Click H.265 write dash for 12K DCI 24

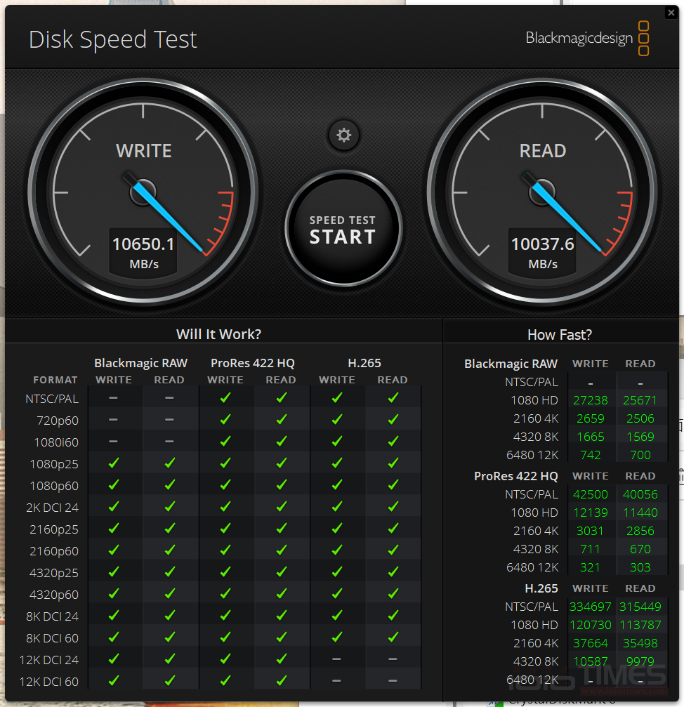[x=337, y=659]
